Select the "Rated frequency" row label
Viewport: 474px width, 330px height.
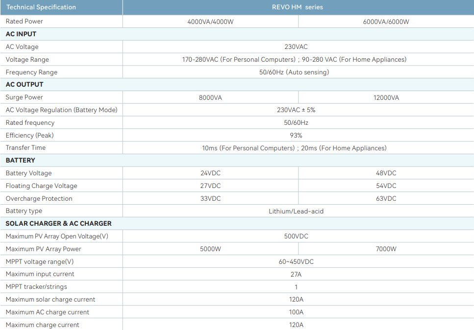pyautogui.click(x=30, y=122)
